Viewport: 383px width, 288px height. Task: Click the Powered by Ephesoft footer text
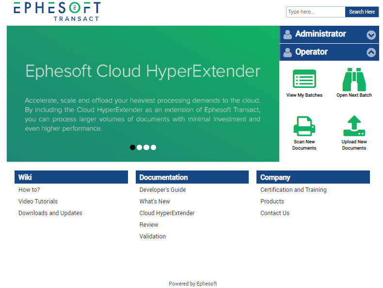pos(193,284)
